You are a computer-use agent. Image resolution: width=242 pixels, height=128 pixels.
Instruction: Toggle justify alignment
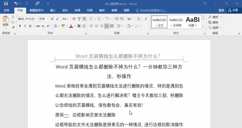[106, 26]
